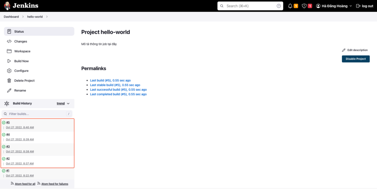Open Last stable build (#5) permalink
This screenshot has height=189, width=377.
point(115,85)
